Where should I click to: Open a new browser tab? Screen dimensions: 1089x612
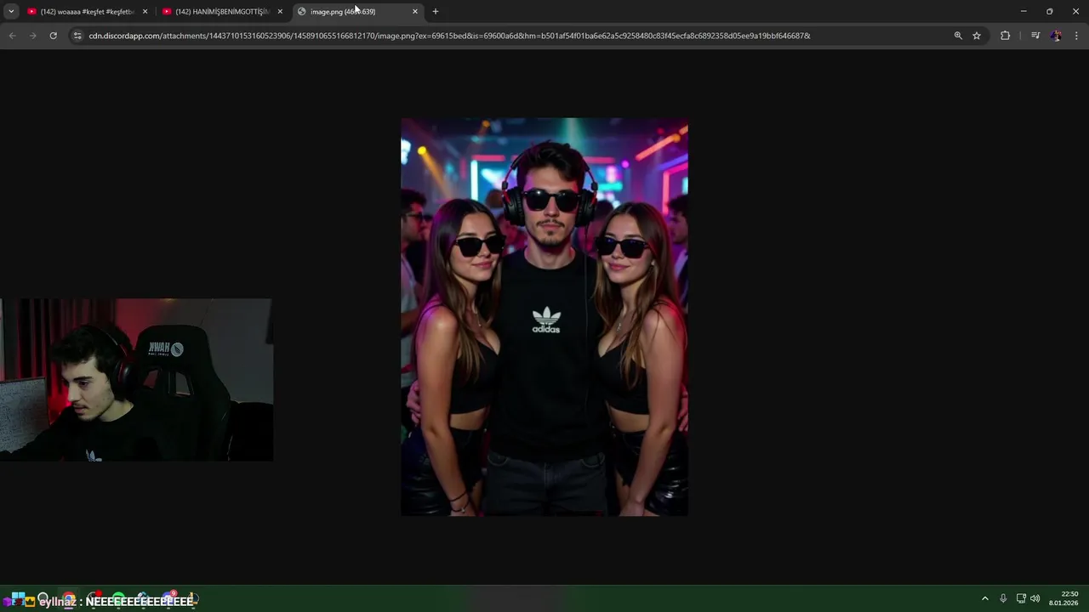pyautogui.click(x=436, y=11)
